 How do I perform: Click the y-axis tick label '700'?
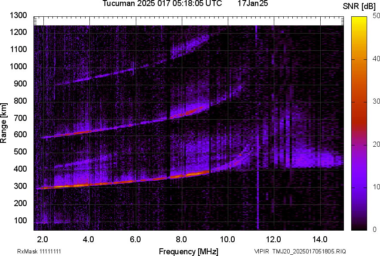tap(21, 118)
